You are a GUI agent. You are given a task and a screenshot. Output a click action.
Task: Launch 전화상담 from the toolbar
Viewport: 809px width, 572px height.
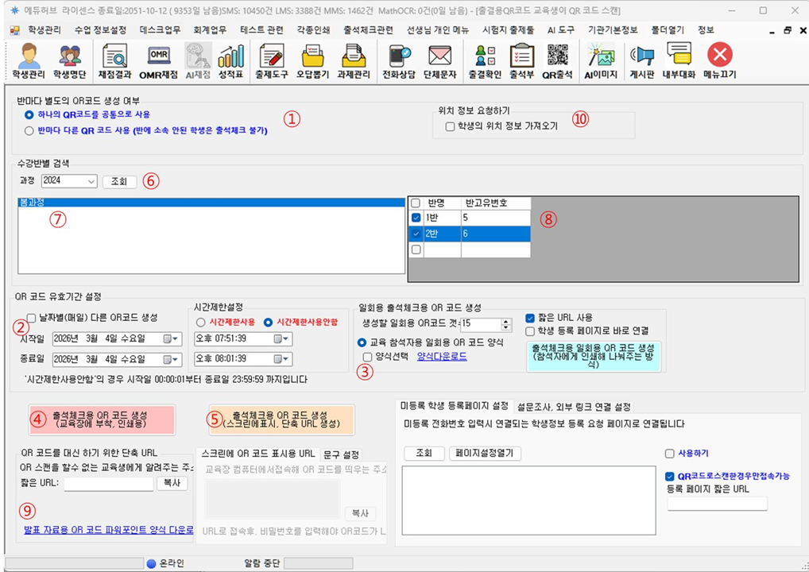(x=398, y=60)
